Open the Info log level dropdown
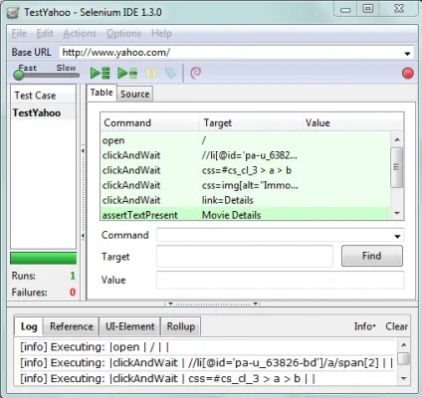This screenshot has height=398, width=422. pos(364,326)
